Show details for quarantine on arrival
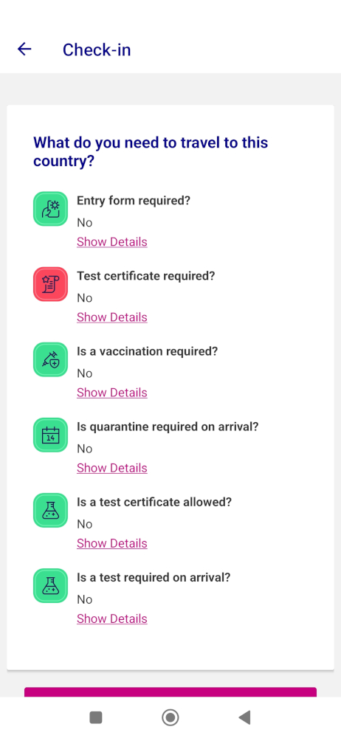Viewport: 341px width, 738px height. 112,468
